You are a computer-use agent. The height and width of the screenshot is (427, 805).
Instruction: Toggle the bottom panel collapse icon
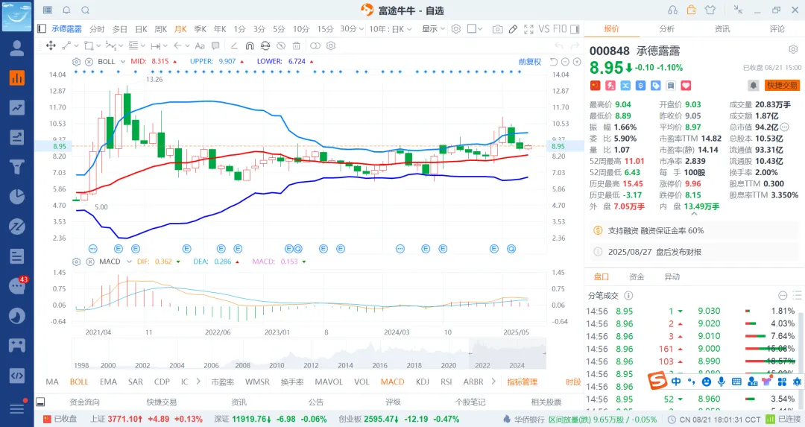40,402
